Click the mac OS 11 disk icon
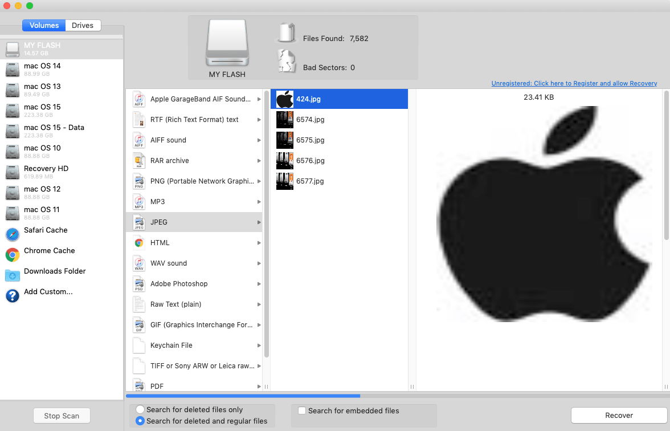The height and width of the screenshot is (431, 670). pos(13,213)
